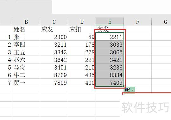
Task: Select column E header
Action: point(110,22)
